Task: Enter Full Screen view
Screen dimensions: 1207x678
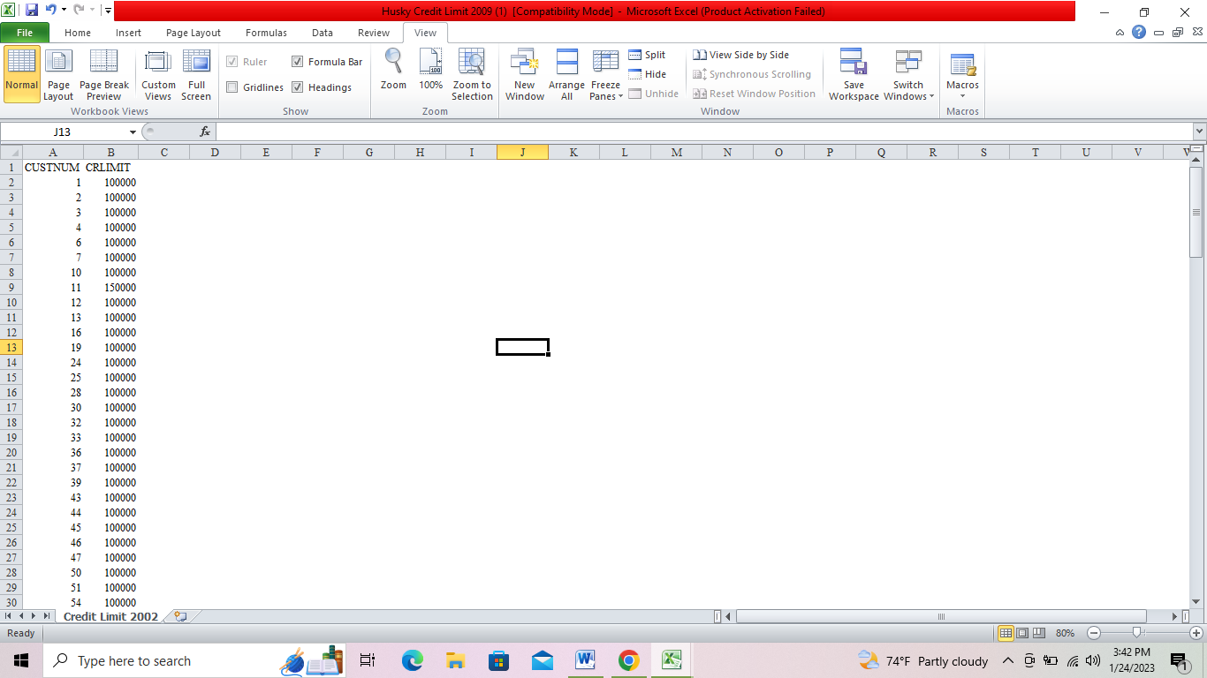Action: 196,75
